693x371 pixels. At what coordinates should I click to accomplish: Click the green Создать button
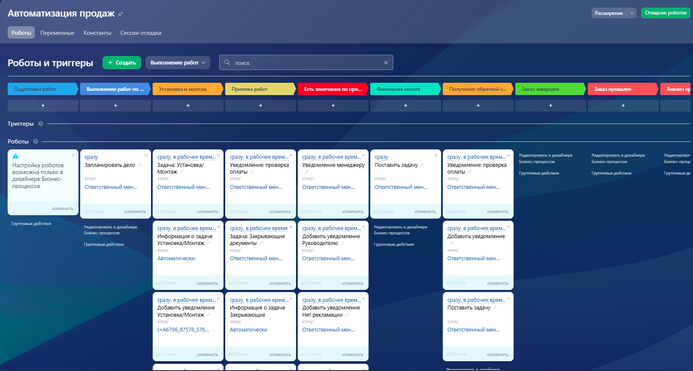122,62
